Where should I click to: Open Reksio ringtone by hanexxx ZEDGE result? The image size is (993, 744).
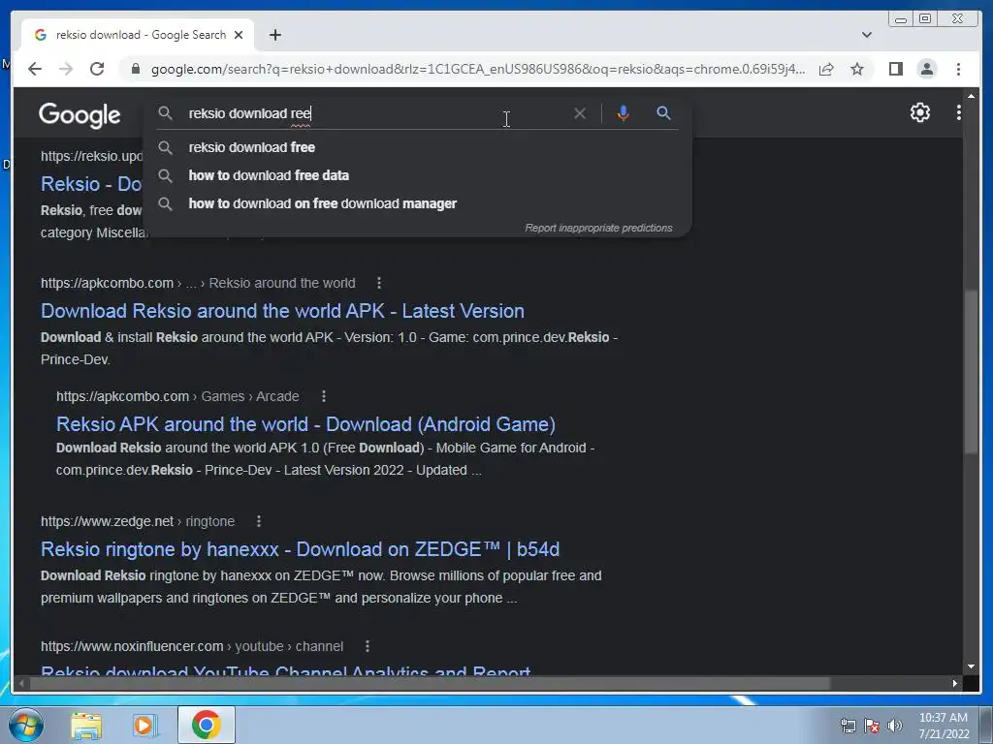click(301, 549)
